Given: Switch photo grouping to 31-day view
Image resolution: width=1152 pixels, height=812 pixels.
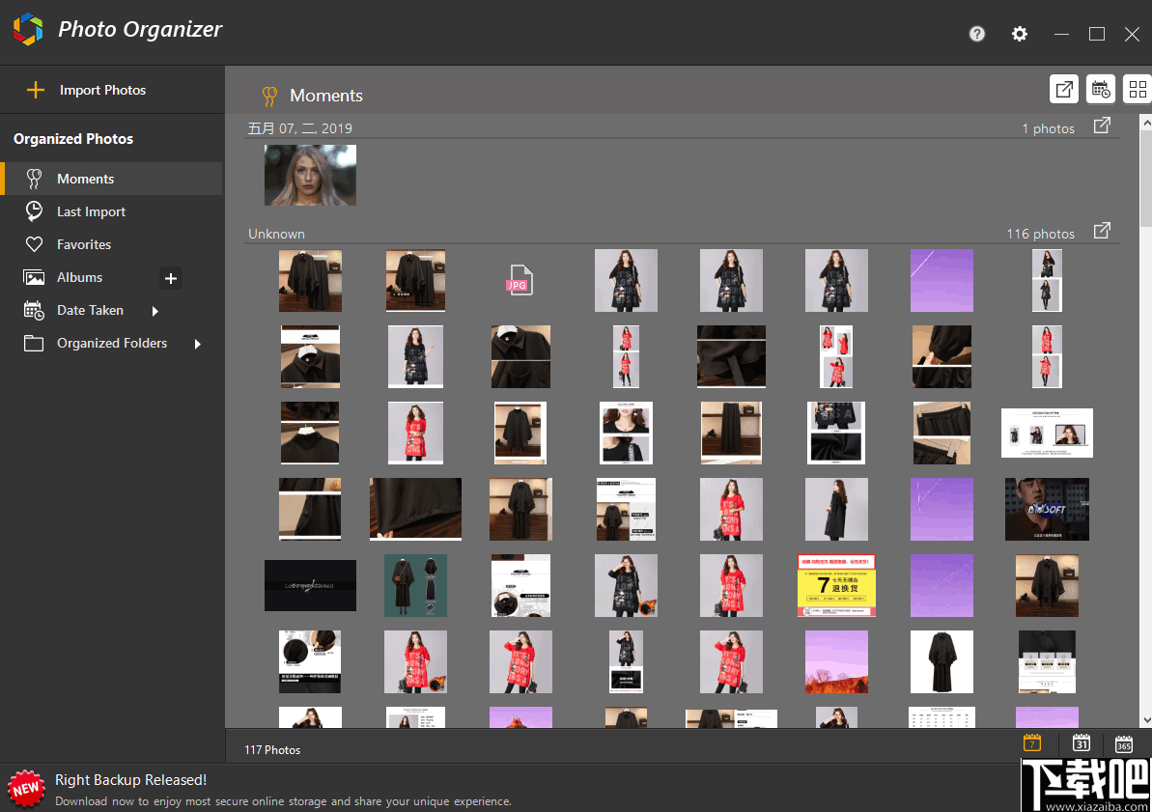Looking at the screenshot, I should click(x=1081, y=743).
